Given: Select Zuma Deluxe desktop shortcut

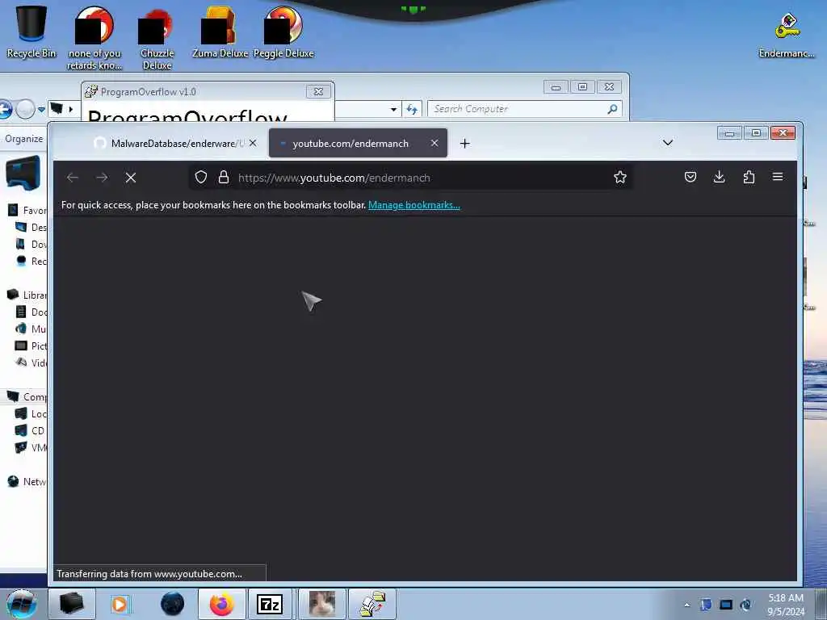Looking at the screenshot, I should [220, 31].
